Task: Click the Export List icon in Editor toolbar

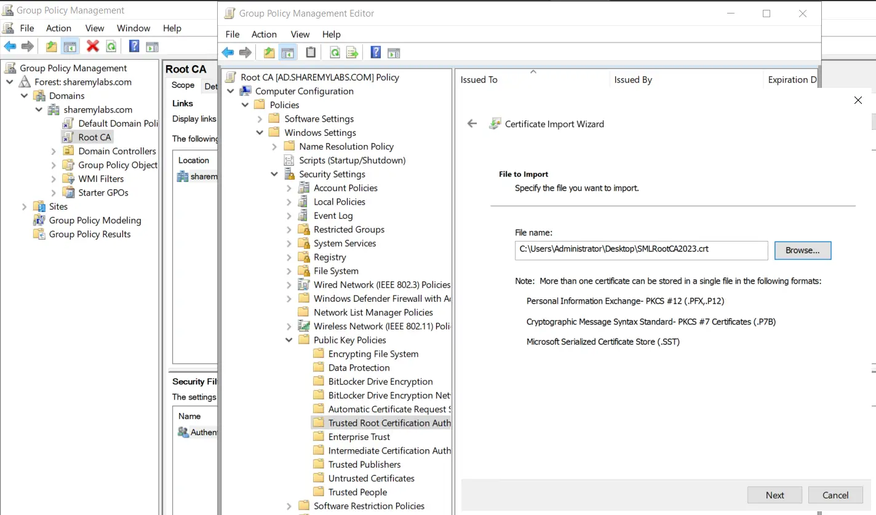Action: [352, 52]
